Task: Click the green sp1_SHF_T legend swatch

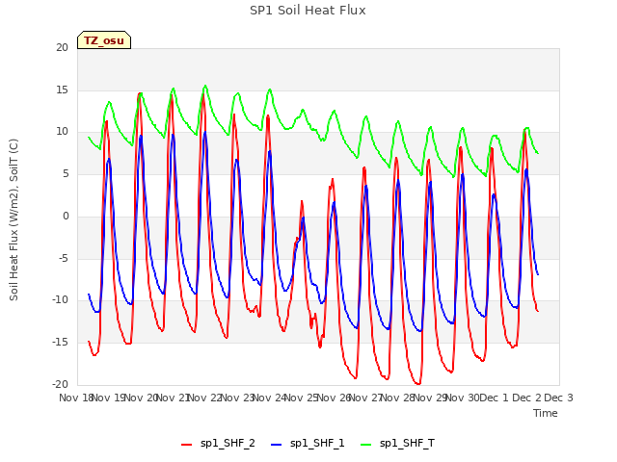Action: (x=366, y=444)
